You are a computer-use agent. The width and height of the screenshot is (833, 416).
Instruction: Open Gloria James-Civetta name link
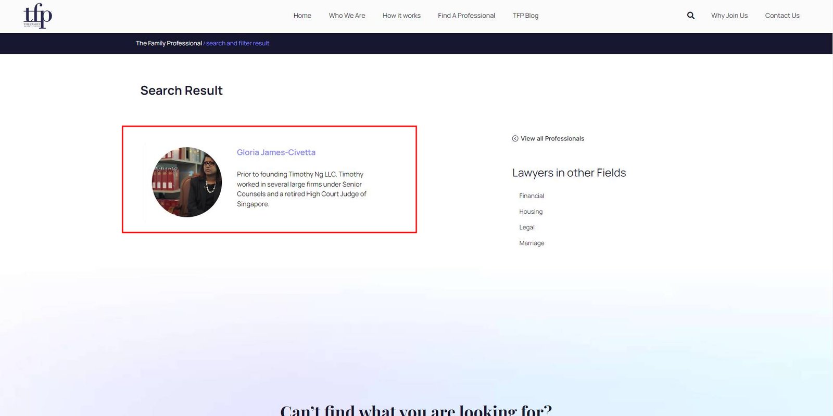[276, 152]
